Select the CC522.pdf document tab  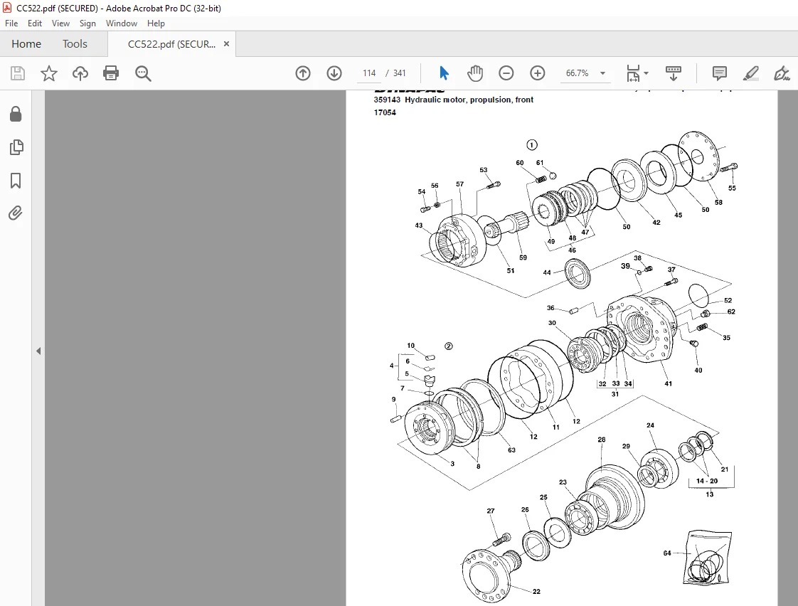(x=171, y=44)
